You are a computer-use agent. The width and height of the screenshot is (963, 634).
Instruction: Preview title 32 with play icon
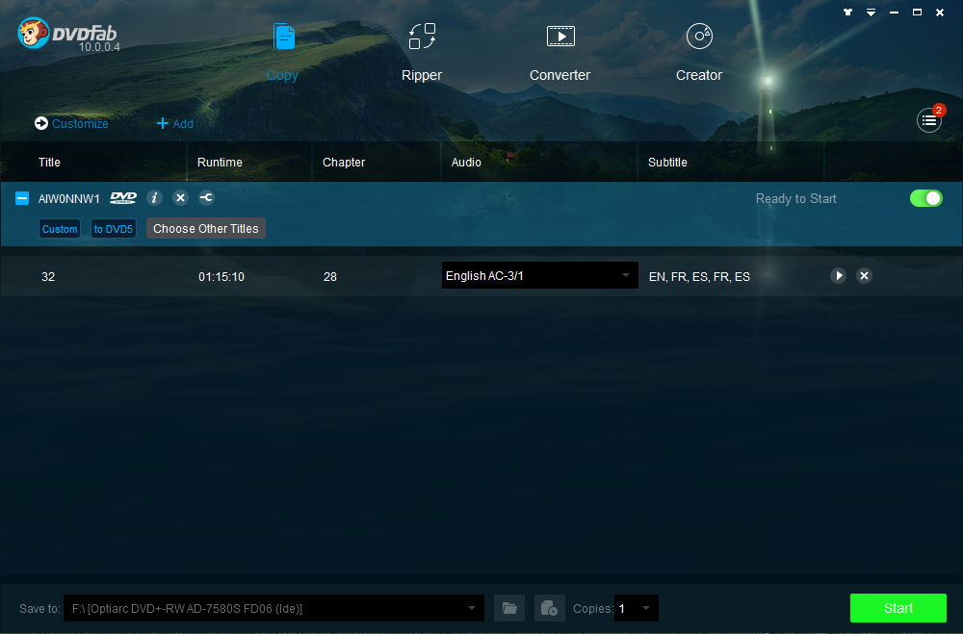tap(838, 275)
